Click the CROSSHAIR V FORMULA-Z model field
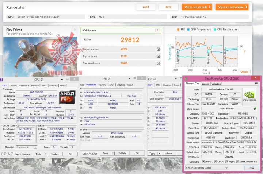Screen dimensions: 263x174 [102, 96]
